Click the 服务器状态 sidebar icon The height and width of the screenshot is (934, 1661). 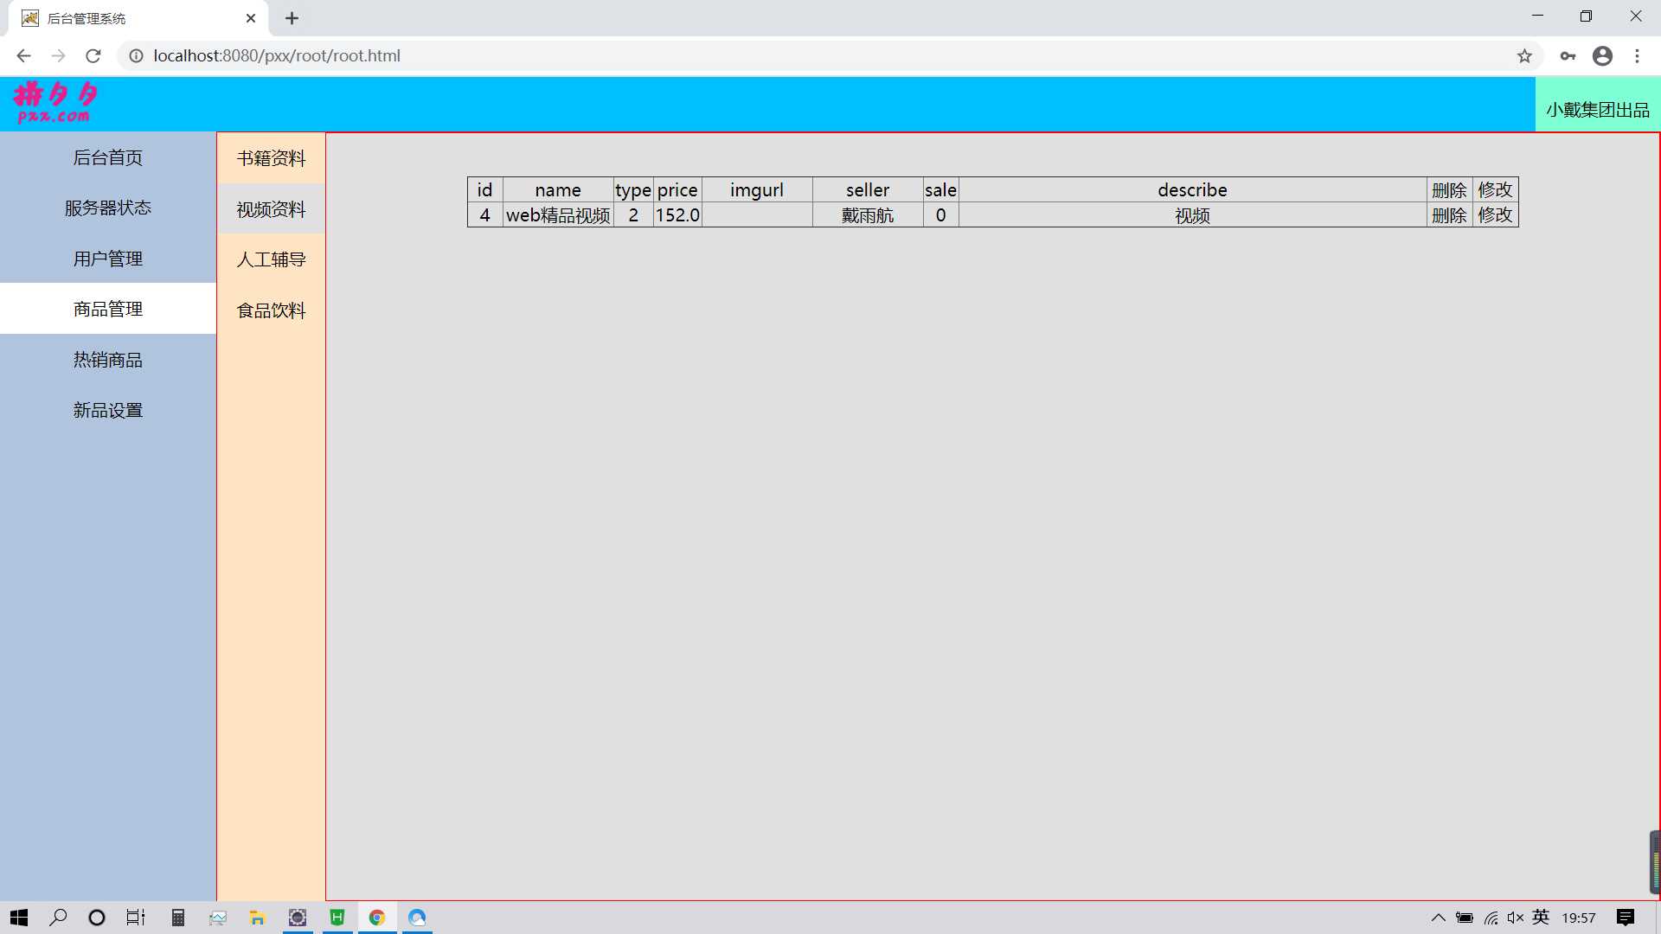(x=107, y=208)
